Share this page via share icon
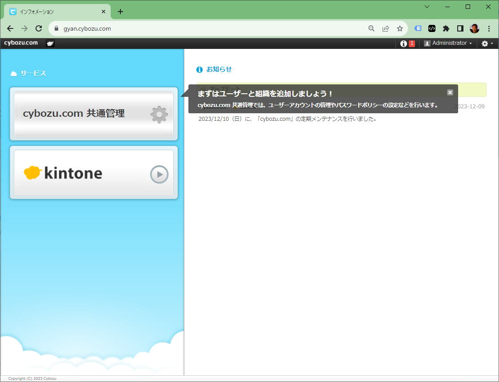Viewport: 499px width, 382px height. coord(386,28)
